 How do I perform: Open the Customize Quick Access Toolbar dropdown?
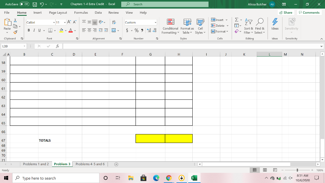click(61, 4)
